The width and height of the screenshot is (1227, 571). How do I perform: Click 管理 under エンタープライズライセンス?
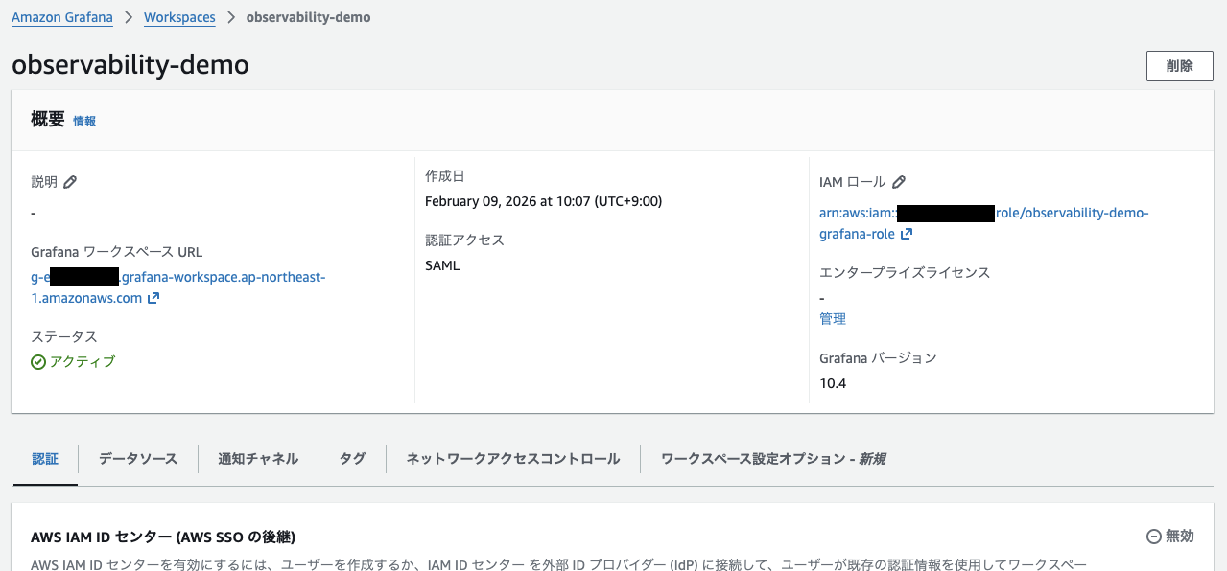point(833,319)
